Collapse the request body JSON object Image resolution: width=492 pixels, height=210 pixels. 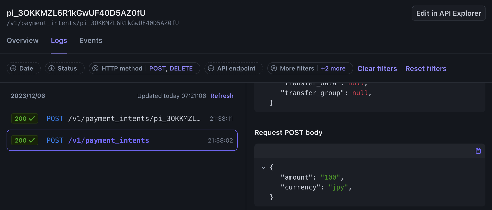tap(263, 168)
